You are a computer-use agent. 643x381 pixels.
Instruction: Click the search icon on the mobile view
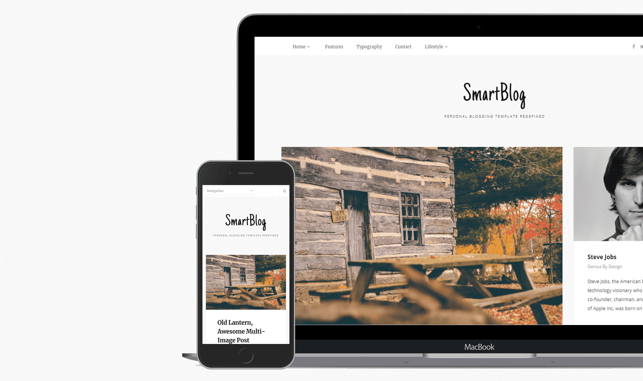(284, 190)
